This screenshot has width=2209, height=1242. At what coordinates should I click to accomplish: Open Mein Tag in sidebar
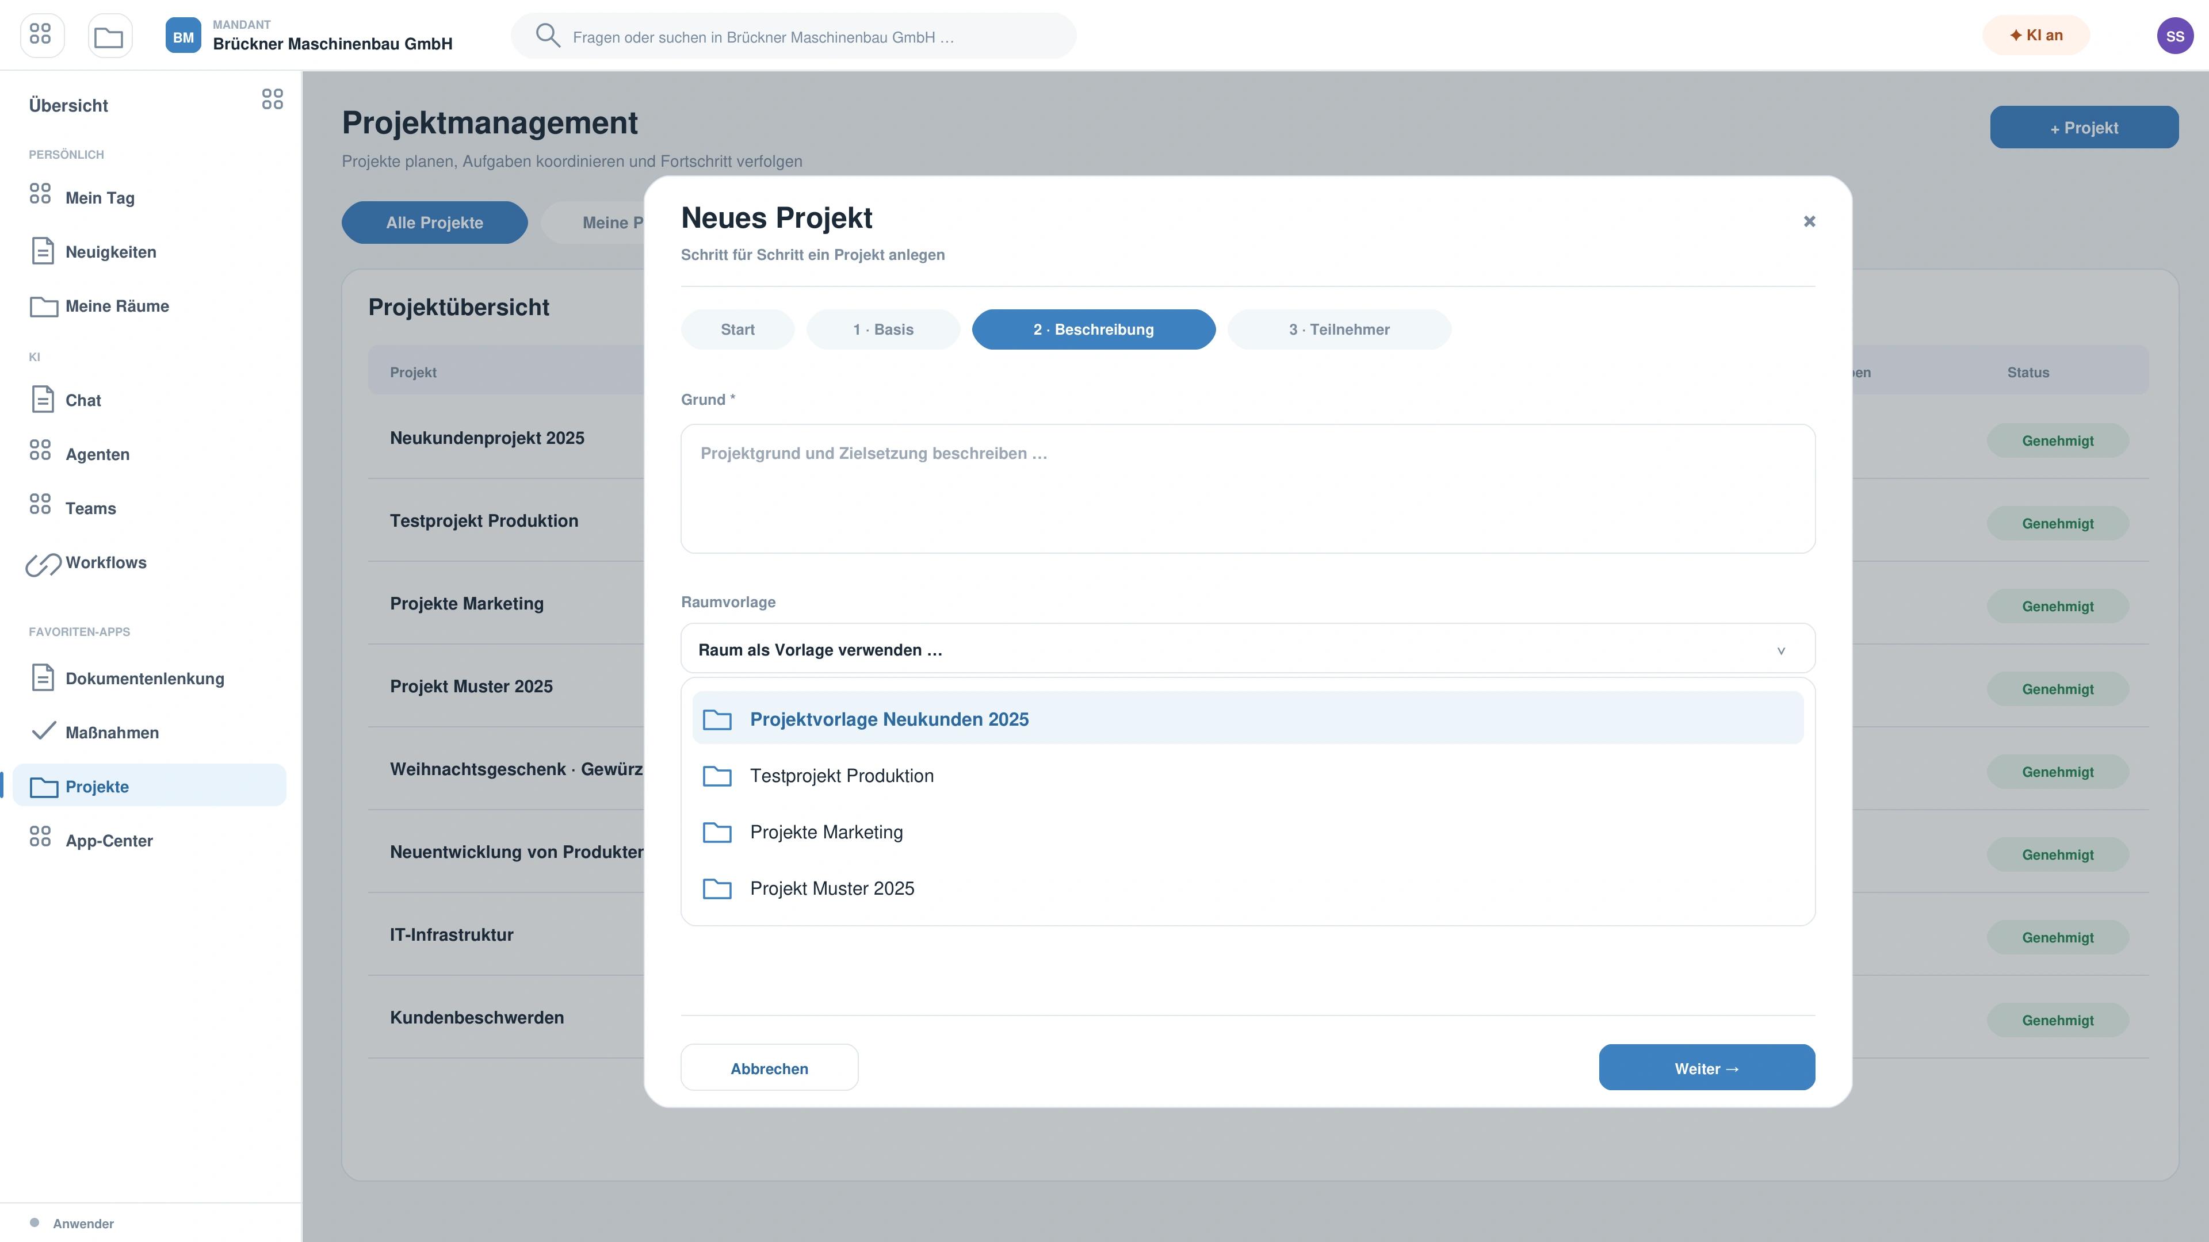149,197
